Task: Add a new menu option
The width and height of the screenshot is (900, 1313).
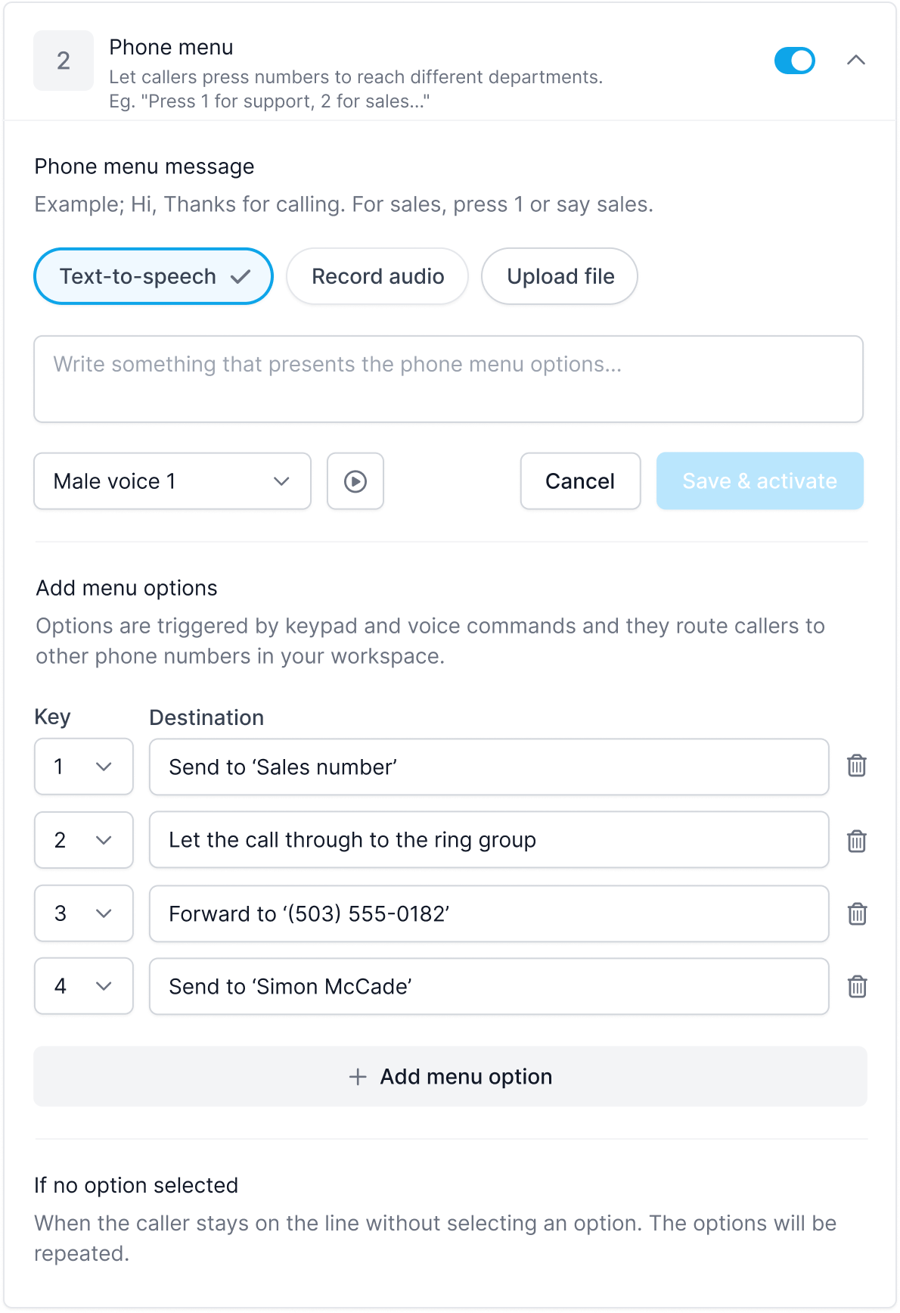Action: pyautogui.click(x=451, y=1076)
